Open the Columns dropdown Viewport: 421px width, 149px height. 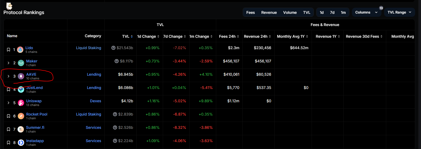(x=367, y=12)
